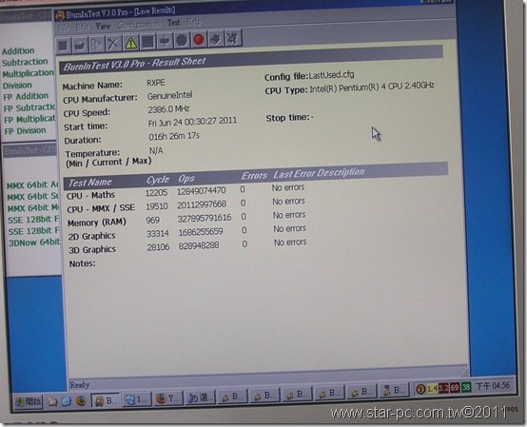The image size is (527, 427).
Task: Click Multiplication in the background CPU window
Action: click(x=28, y=73)
